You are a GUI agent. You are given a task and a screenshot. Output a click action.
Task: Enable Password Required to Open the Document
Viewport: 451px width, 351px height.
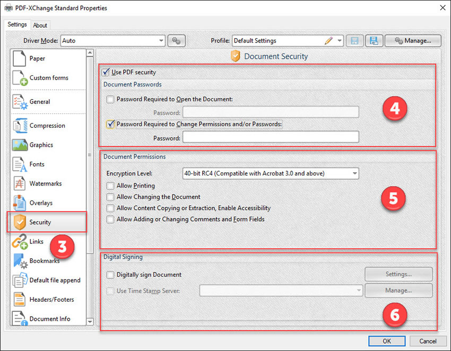point(110,100)
